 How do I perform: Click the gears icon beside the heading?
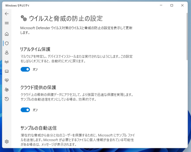pyautogui.click(x=24, y=18)
